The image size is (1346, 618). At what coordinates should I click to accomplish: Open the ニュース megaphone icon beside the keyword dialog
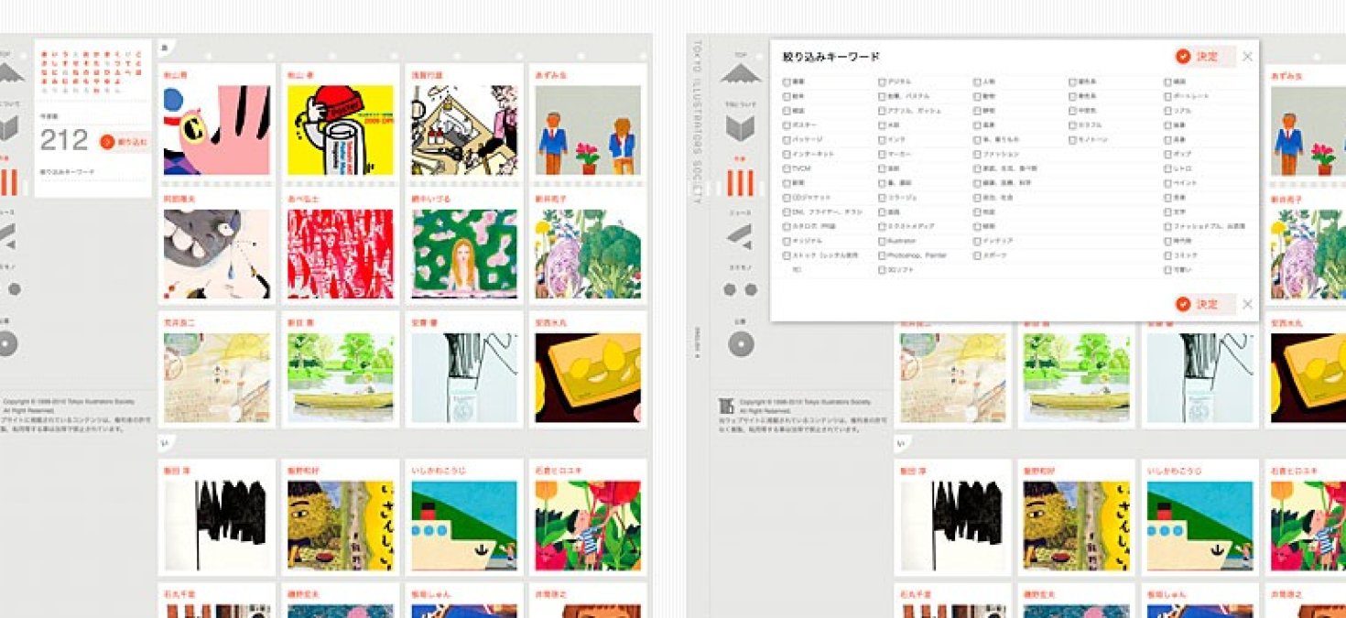tap(740, 236)
